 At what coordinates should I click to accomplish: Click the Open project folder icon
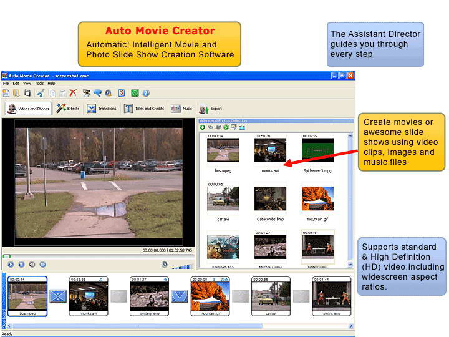tap(16, 93)
